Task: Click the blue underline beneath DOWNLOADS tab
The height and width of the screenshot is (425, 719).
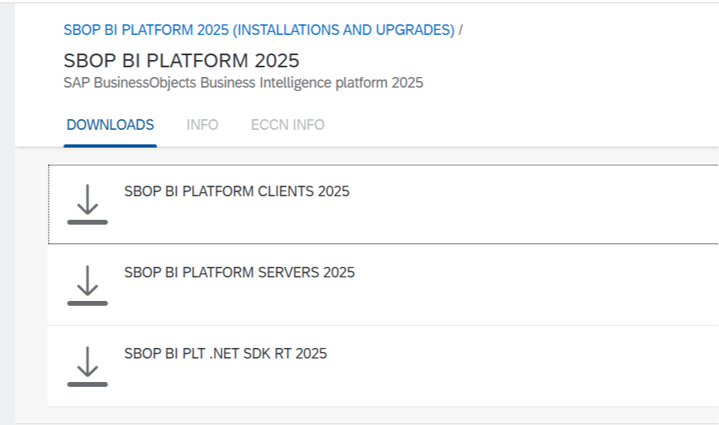Action: tap(110, 146)
